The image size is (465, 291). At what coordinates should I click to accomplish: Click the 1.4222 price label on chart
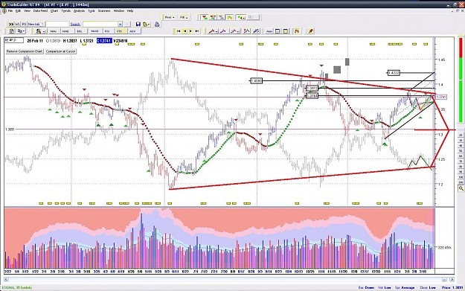[394, 73]
